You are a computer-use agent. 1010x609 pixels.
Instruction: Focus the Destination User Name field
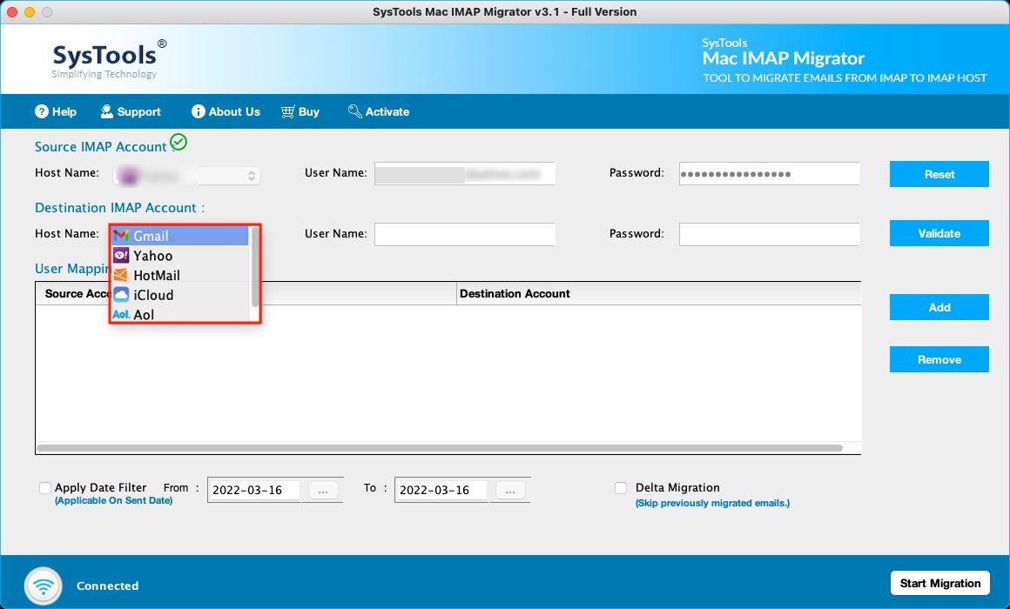(464, 234)
